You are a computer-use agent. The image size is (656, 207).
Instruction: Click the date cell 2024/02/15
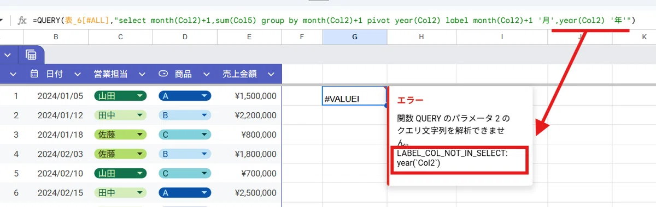[60, 193]
